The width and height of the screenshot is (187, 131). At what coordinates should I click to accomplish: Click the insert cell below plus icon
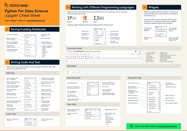click(x=69, y=57)
